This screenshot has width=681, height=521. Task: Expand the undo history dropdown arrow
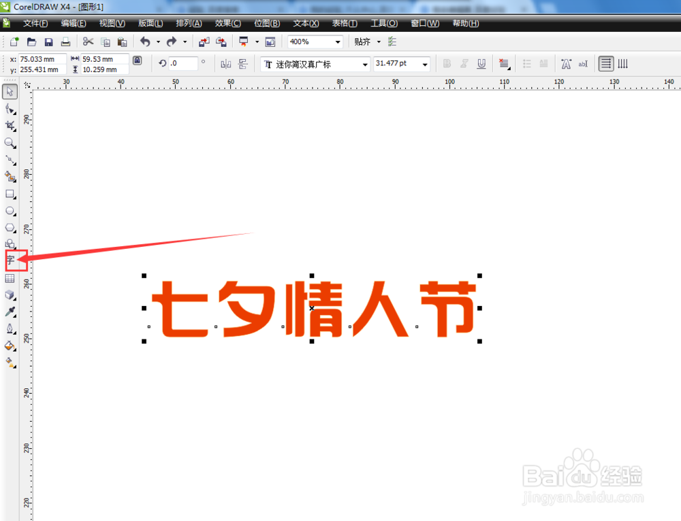[x=158, y=42]
